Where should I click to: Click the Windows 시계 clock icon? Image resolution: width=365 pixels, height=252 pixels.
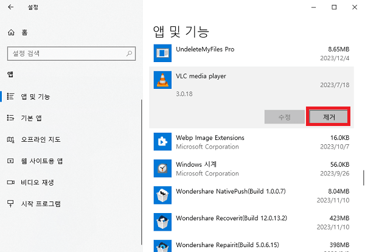[x=162, y=169]
